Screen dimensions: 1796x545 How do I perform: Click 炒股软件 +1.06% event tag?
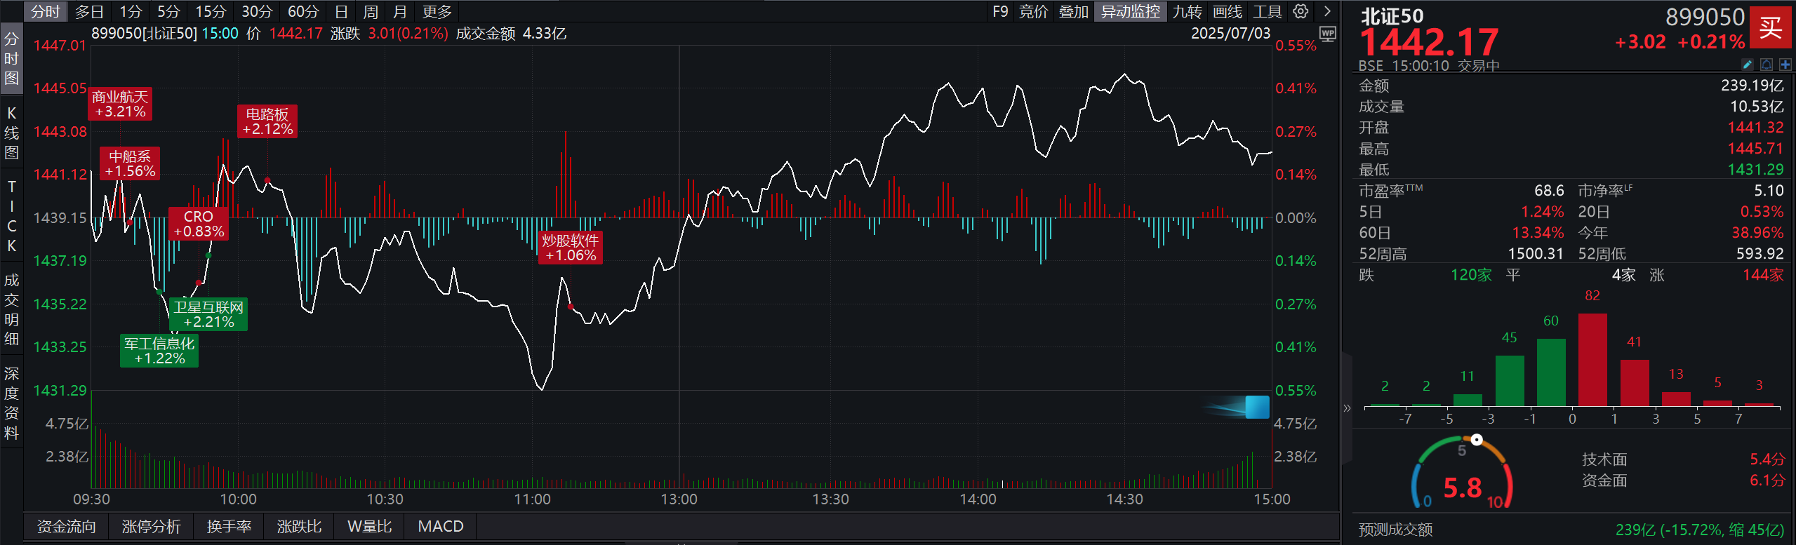570,248
